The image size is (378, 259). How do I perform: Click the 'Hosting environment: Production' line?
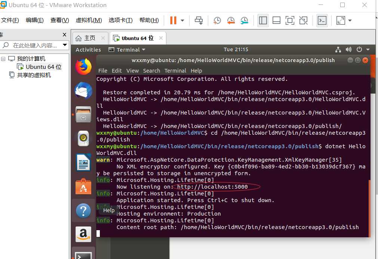point(169,214)
